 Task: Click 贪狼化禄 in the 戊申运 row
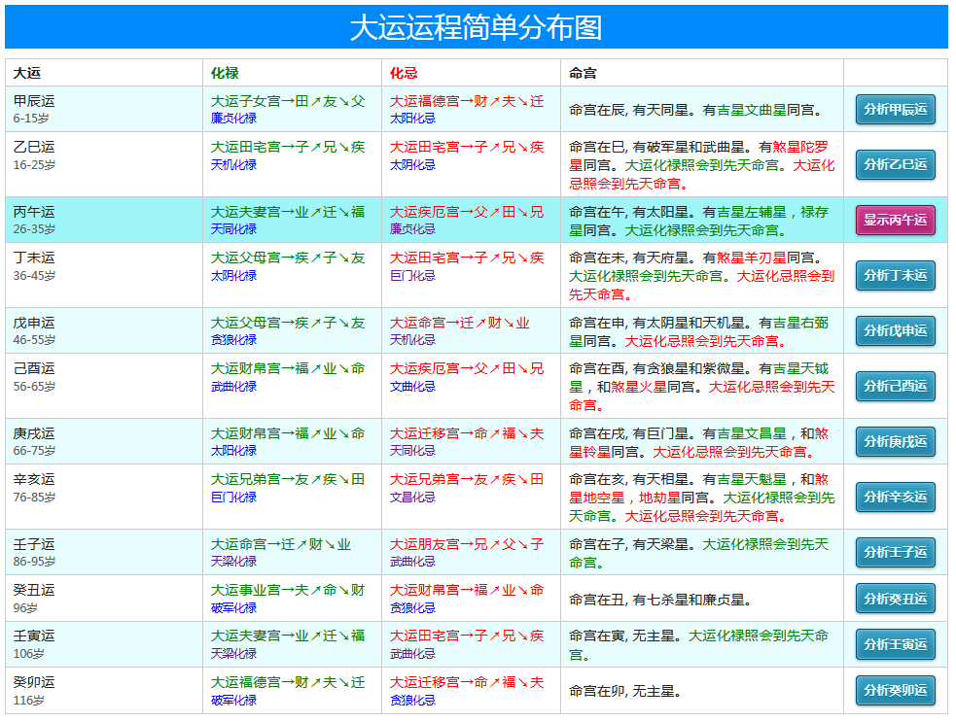click(x=233, y=340)
